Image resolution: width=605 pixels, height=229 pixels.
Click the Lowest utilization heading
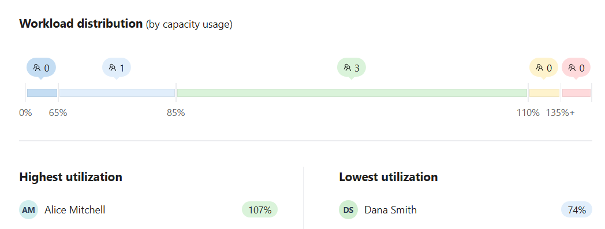[389, 177]
